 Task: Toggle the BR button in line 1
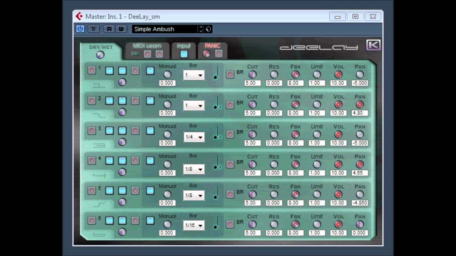230,74
